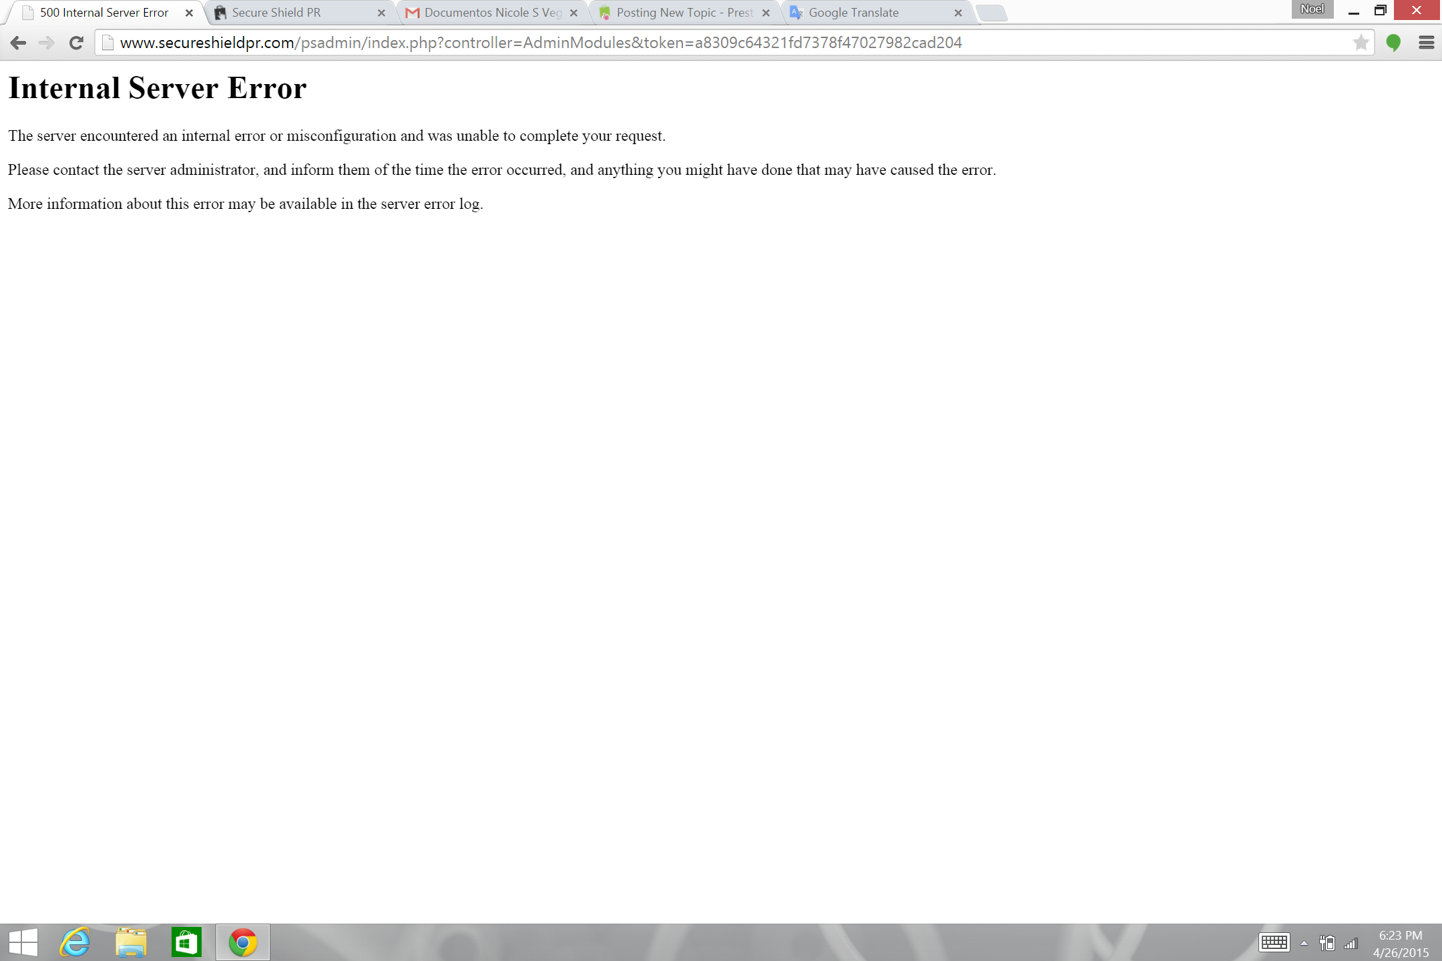Switch to Documentos Nicole Gmail tab
This screenshot has width=1442, height=961.
coord(491,13)
